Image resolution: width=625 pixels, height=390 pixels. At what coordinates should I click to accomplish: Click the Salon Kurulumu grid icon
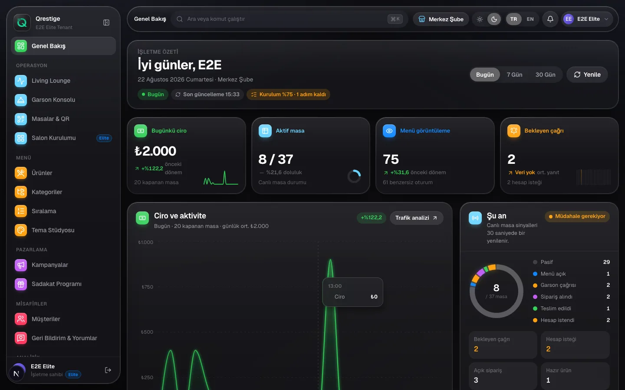[x=21, y=138]
